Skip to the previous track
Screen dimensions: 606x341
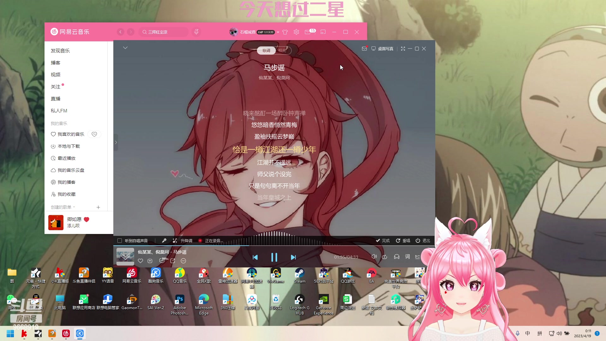pyautogui.click(x=255, y=257)
